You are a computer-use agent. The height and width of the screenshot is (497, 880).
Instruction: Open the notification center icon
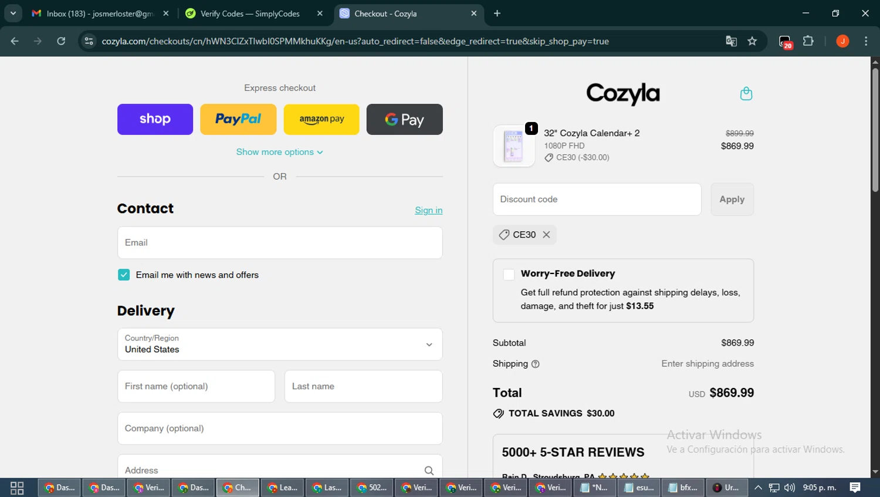pos(855,488)
